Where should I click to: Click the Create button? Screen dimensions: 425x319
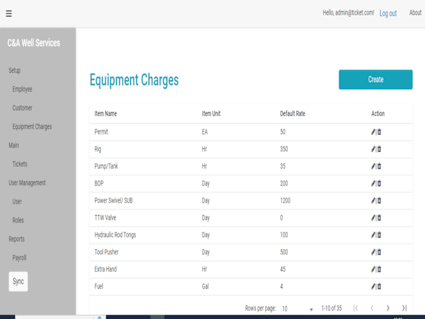(x=375, y=80)
